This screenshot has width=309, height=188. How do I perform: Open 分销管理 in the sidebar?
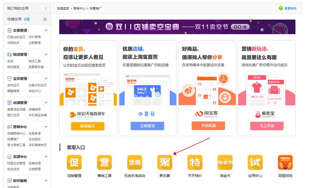tap(35, 169)
